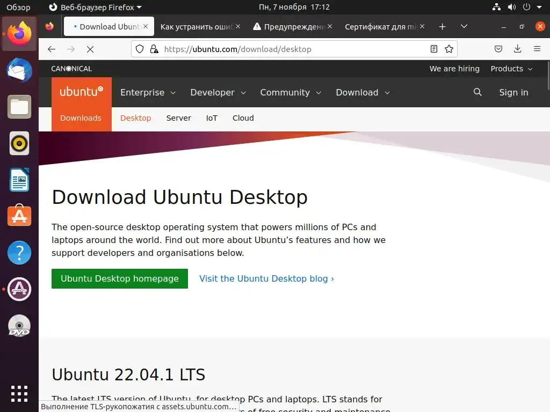Open the We are hiring link

[454, 69]
